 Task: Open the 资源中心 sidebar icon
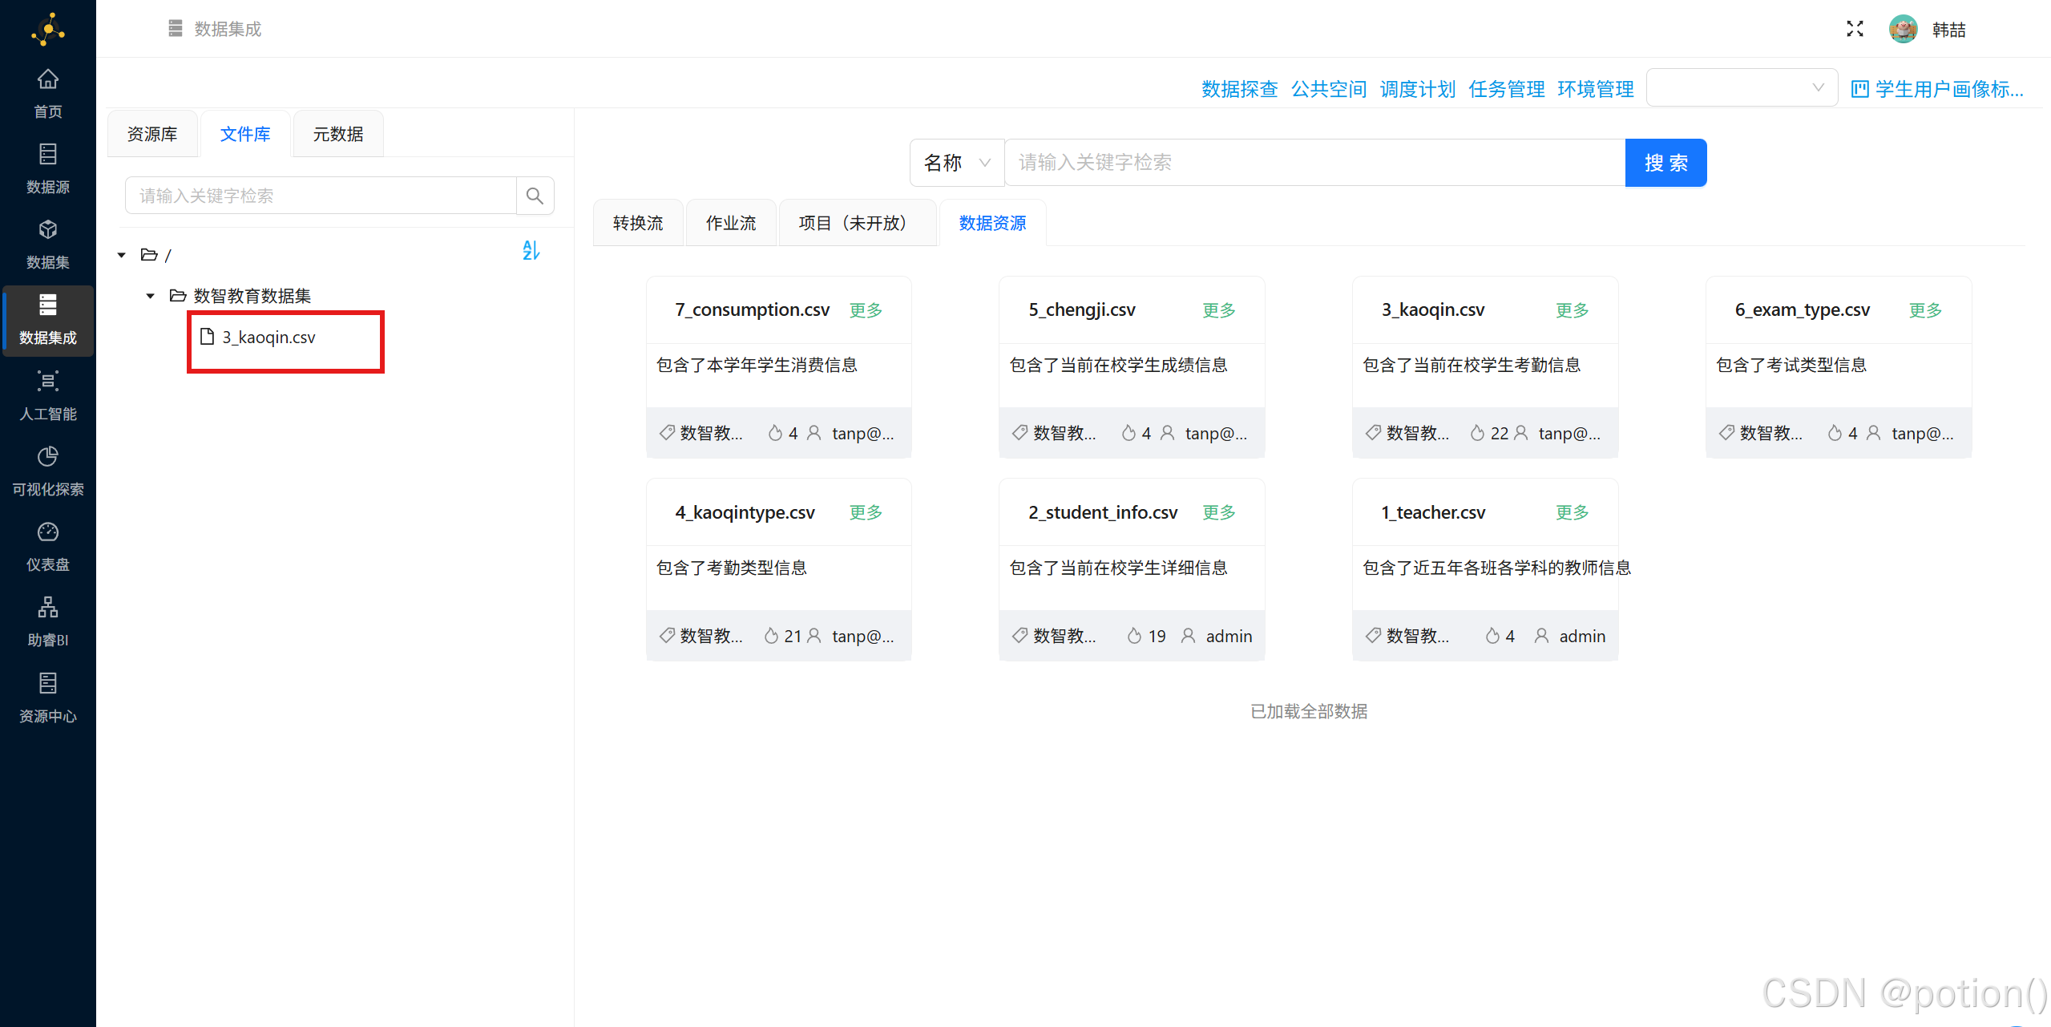[x=48, y=683]
